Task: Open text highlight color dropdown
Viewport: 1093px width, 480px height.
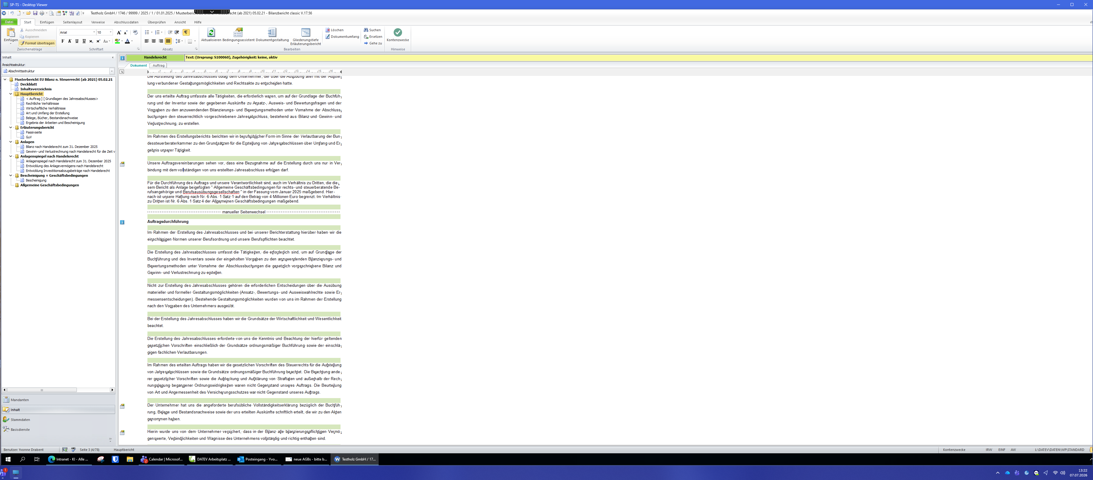Action: (122, 41)
